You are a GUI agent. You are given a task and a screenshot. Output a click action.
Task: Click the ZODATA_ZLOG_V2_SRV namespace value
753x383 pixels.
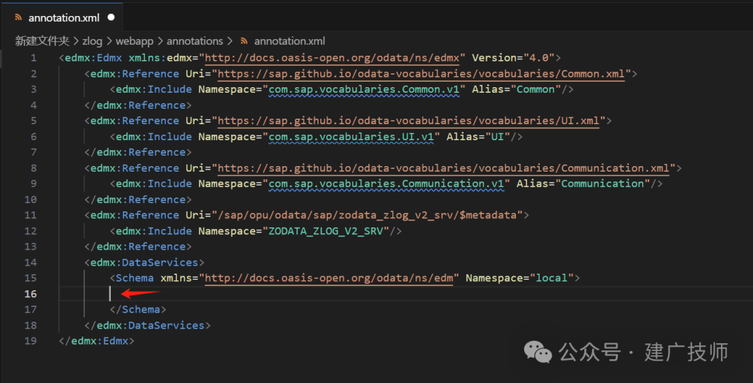[x=326, y=231]
